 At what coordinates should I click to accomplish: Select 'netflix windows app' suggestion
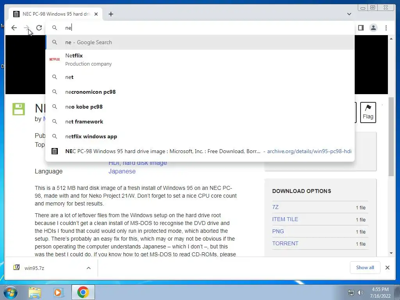pos(200,136)
